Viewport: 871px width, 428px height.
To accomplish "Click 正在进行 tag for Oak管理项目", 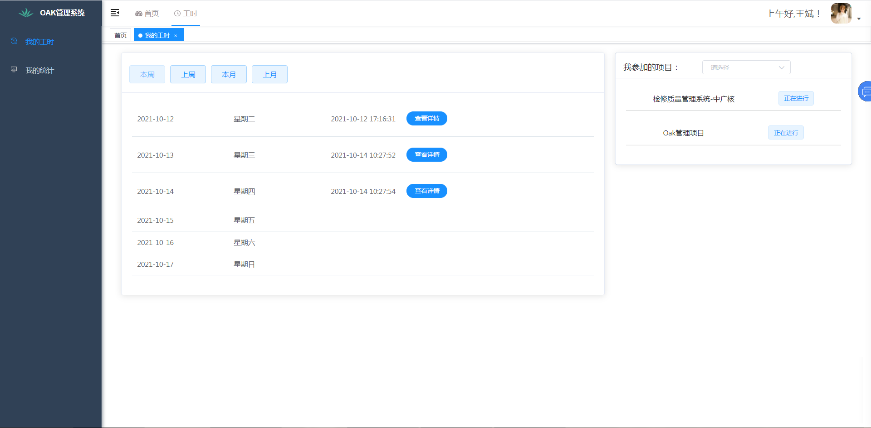I will coord(786,133).
